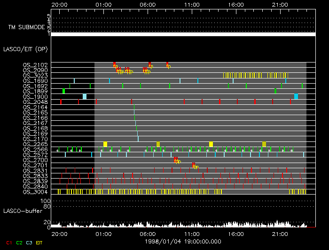
Task: Click the OS_2701 row label
Action: [35, 165]
